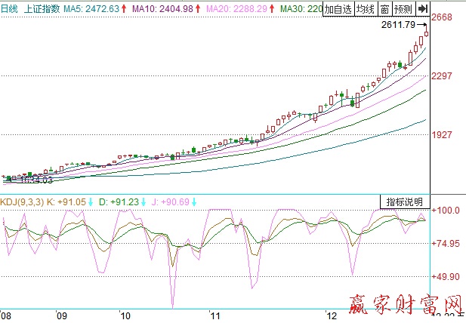Click the jump-to-latest arrow icon
Screen dimensions: 466x323
pyautogui.click(x=423, y=9)
